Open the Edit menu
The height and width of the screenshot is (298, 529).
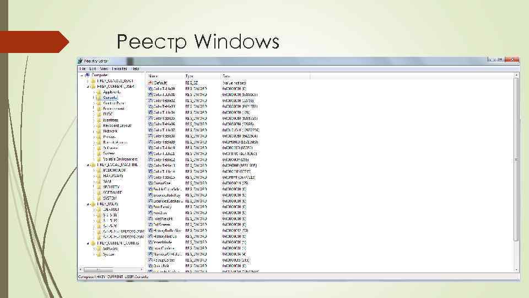(93, 68)
